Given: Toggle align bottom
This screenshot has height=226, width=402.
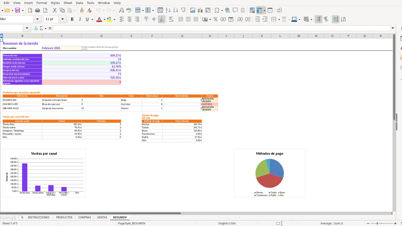Looking at the screenshot, I should (x=162, y=19).
